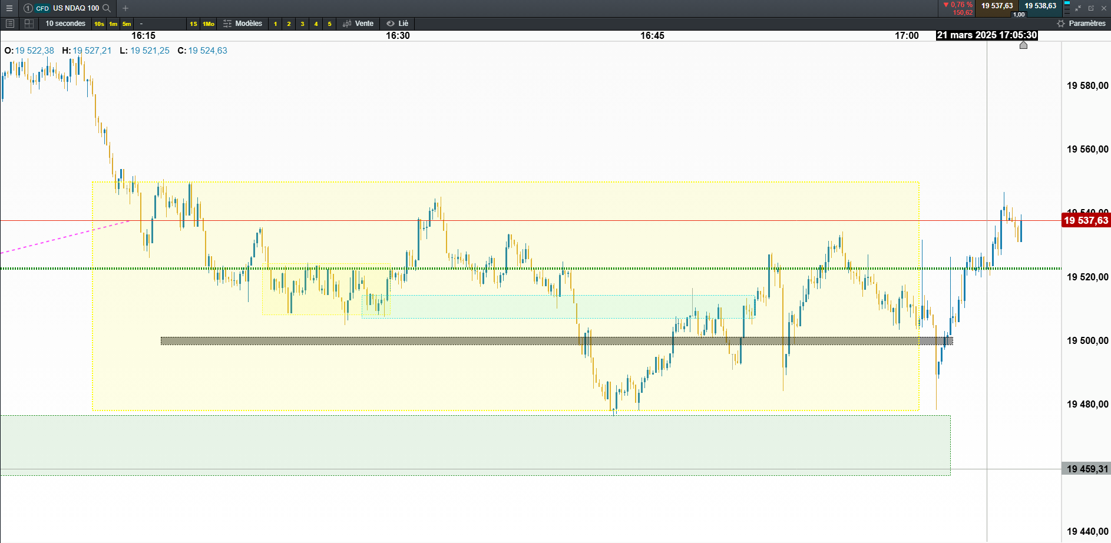Click the buy price 19 538,63 button
The height and width of the screenshot is (543, 1111).
point(1040,6)
